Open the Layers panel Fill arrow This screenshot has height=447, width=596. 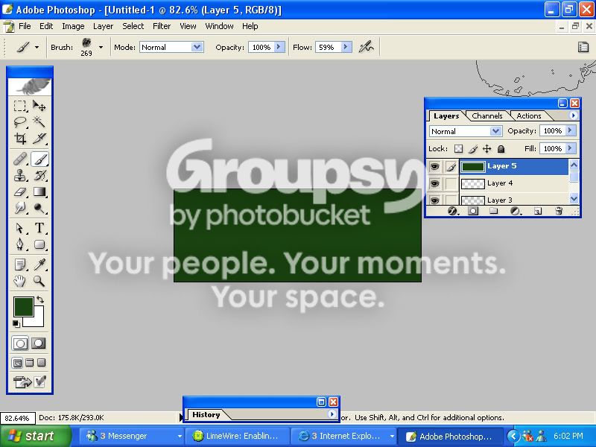click(x=570, y=148)
